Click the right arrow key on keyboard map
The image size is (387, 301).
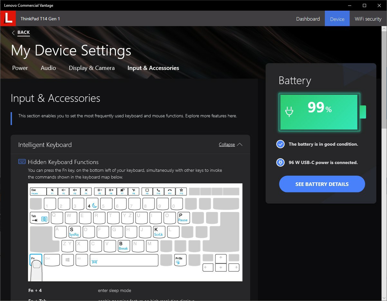tap(234, 267)
